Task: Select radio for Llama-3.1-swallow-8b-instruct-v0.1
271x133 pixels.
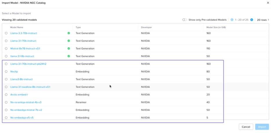Action: point(6,87)
